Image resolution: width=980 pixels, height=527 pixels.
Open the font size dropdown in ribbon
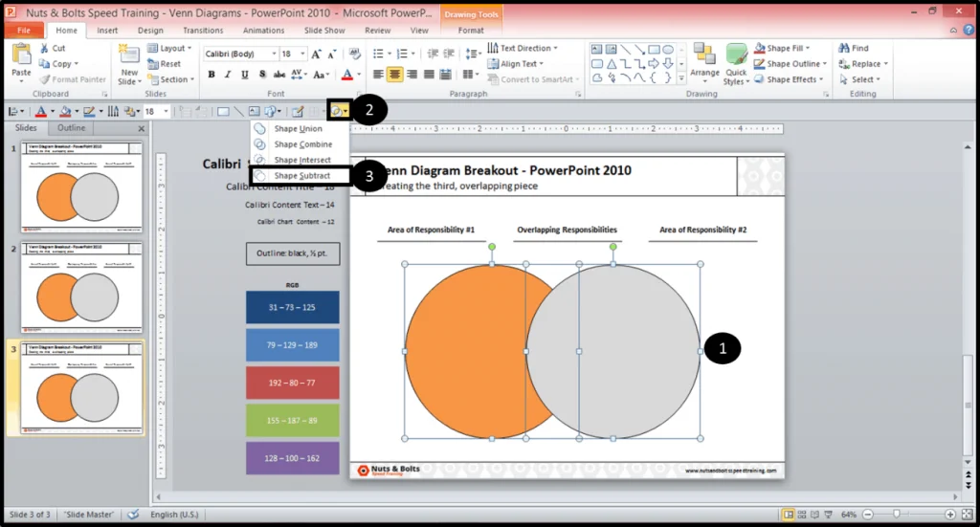click(303, 54)
